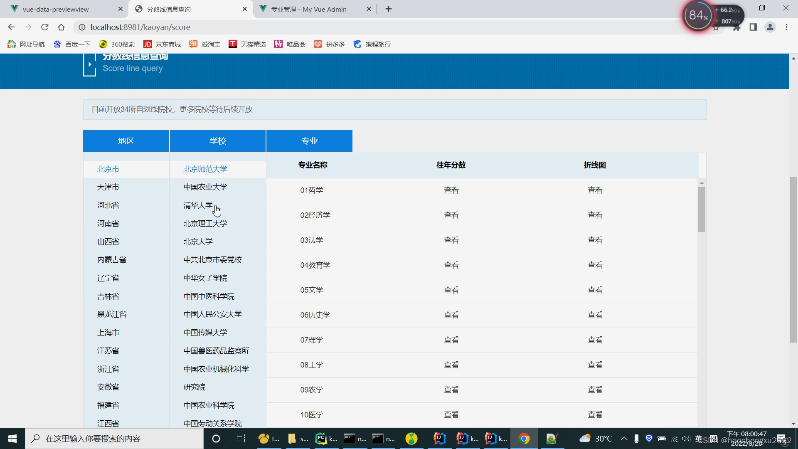Open the browser side panel icon
Image resolution: width=798 pixels, height=449 pixels.
coord(753,27)
